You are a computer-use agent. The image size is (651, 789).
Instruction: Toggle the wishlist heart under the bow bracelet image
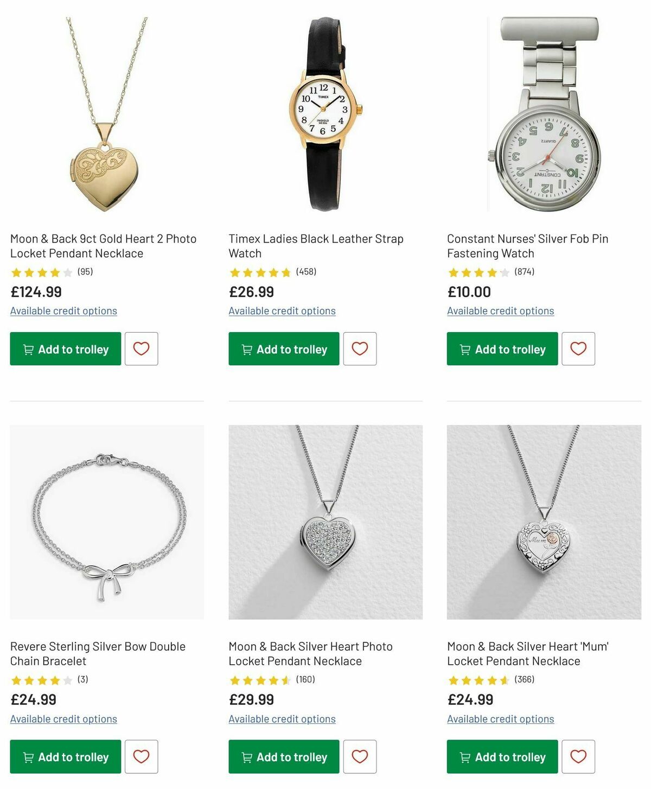[x=142, y=756]
